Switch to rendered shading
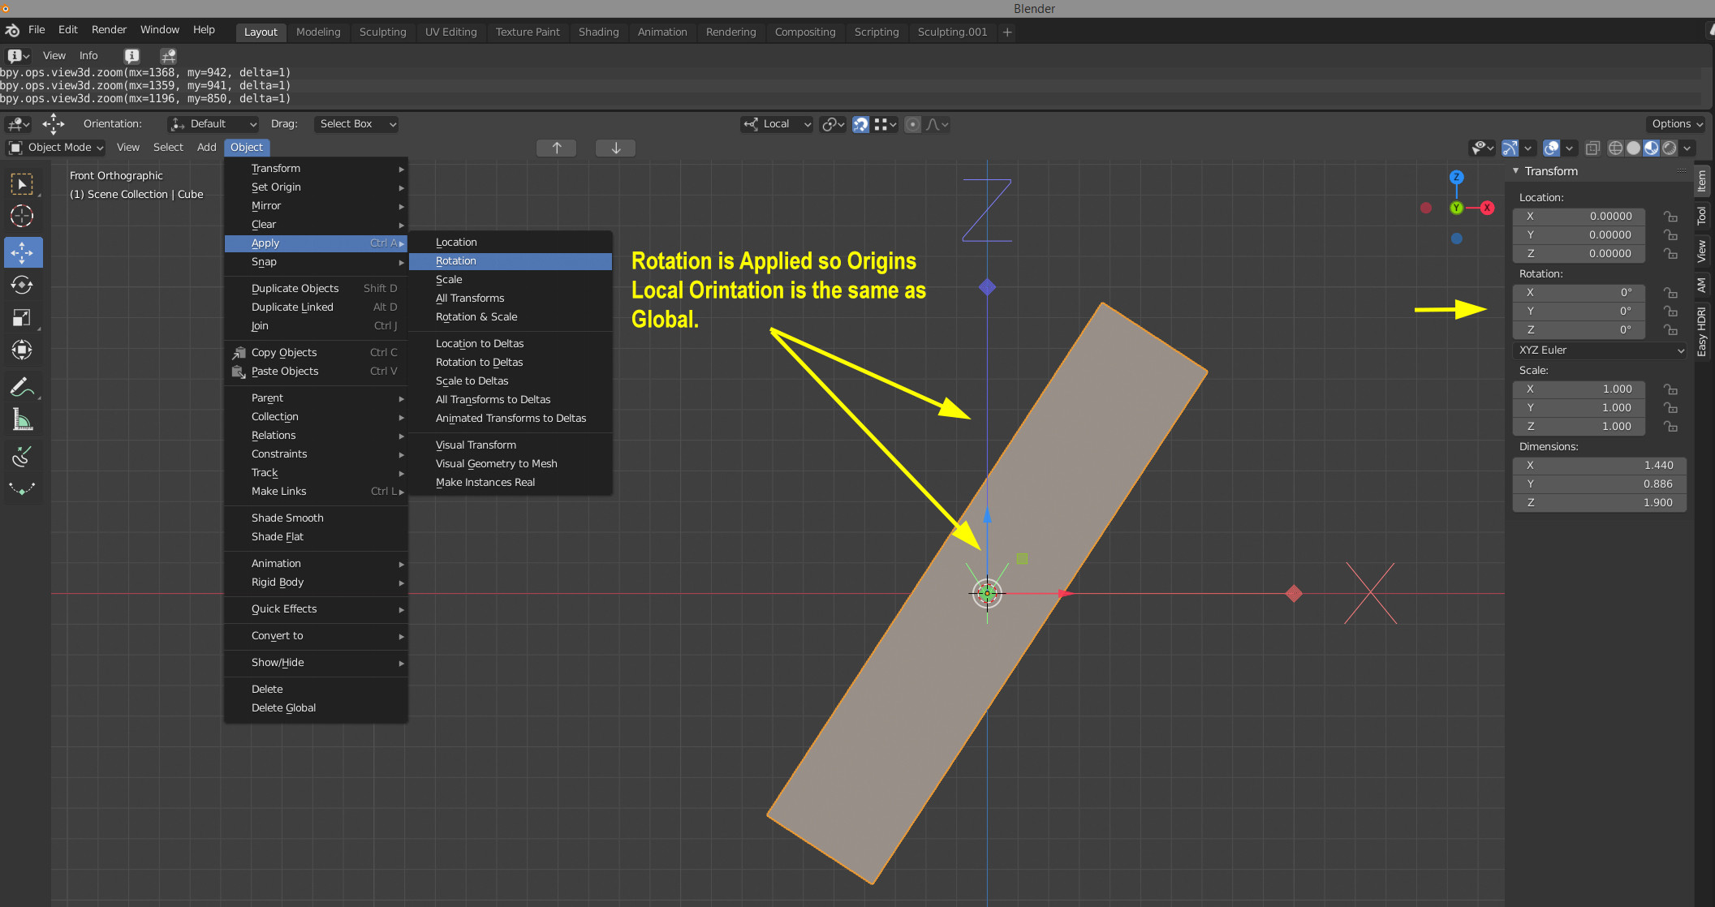Viewport: 1715px width, 907px height. (x=1670, y=148)
